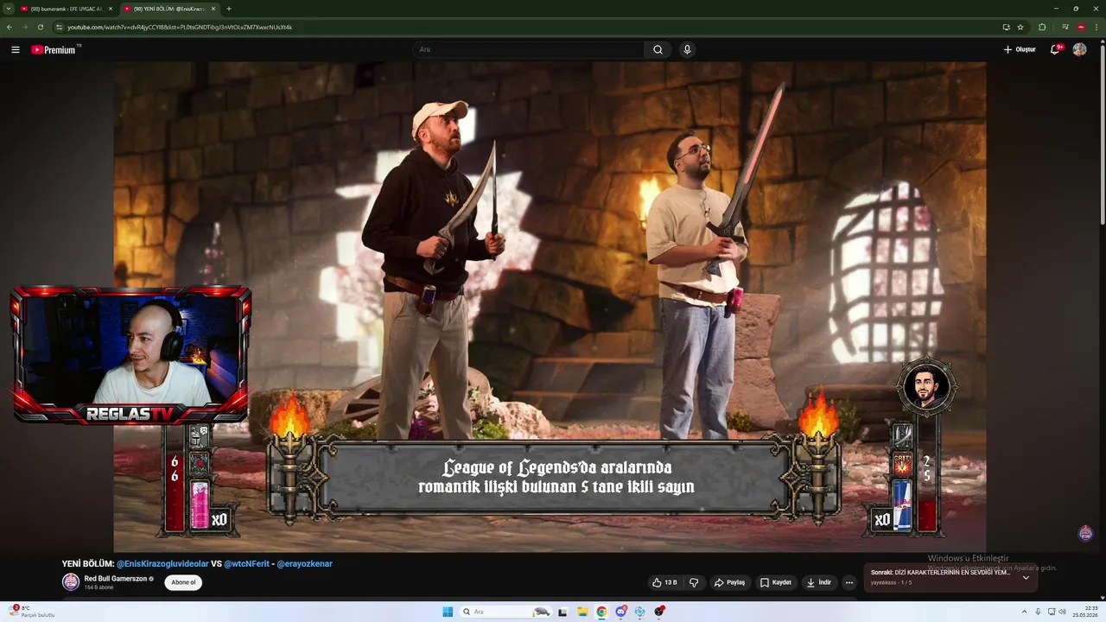Click the taskbar microphone tray icon
1106x622 pixels.
1038,612
